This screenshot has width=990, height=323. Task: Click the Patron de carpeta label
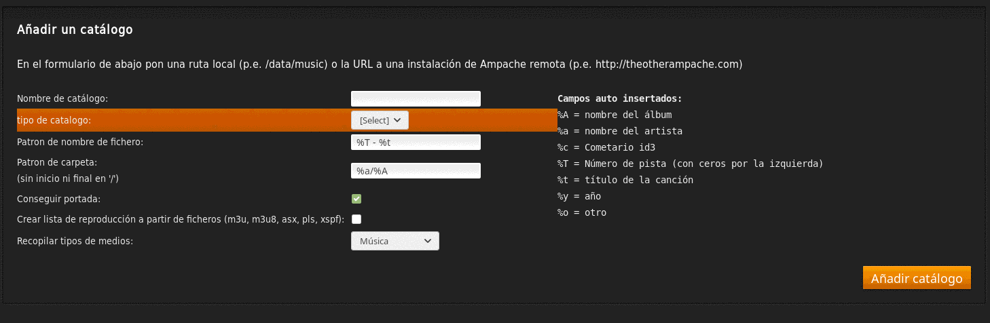coord(58,163)
